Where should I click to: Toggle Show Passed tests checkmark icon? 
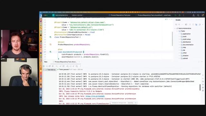pos(61,66)
